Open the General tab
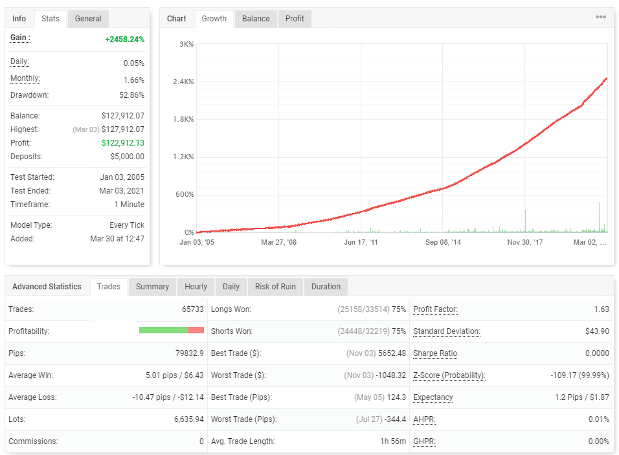619x455 pixels. (88, 19)
